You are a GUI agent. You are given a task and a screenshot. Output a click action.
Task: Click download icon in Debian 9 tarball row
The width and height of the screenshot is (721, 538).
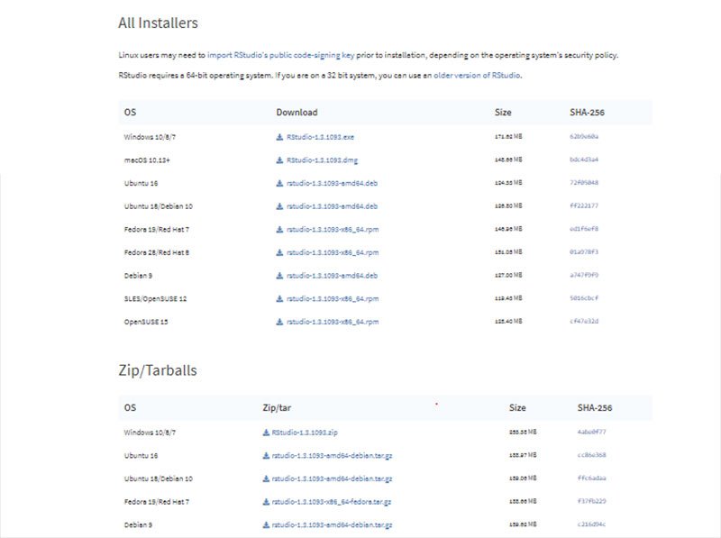(266, 524)
